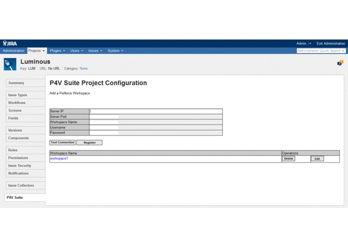Open Versions sidebar item
Viewport: 348px width, 247px height.
pyautogui.click(x=26, y=130)
